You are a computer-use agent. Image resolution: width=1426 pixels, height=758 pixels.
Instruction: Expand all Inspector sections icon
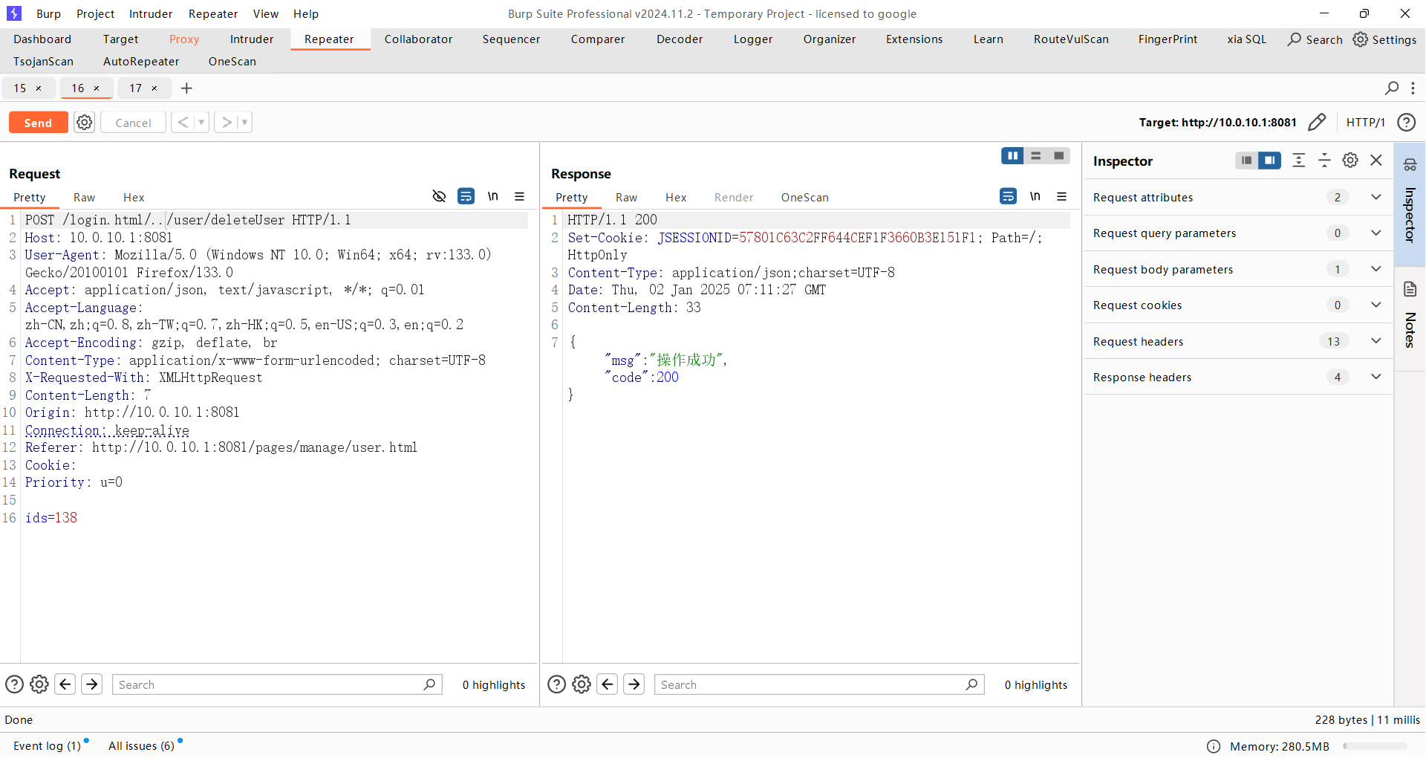1298,161
